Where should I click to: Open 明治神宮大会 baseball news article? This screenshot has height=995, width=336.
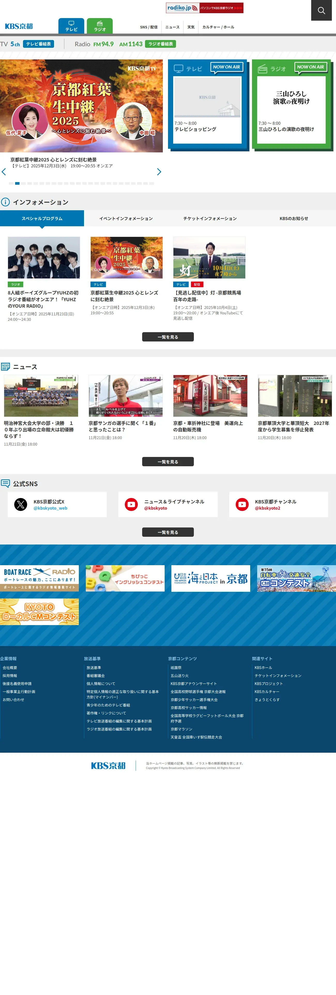coord(41,411)
